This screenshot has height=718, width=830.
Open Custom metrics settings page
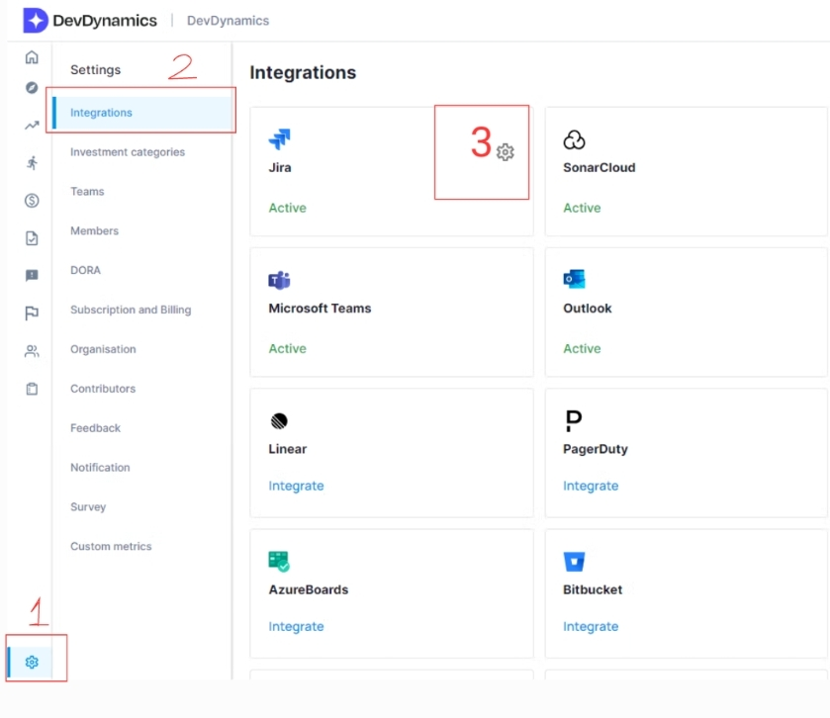(111, 546)
